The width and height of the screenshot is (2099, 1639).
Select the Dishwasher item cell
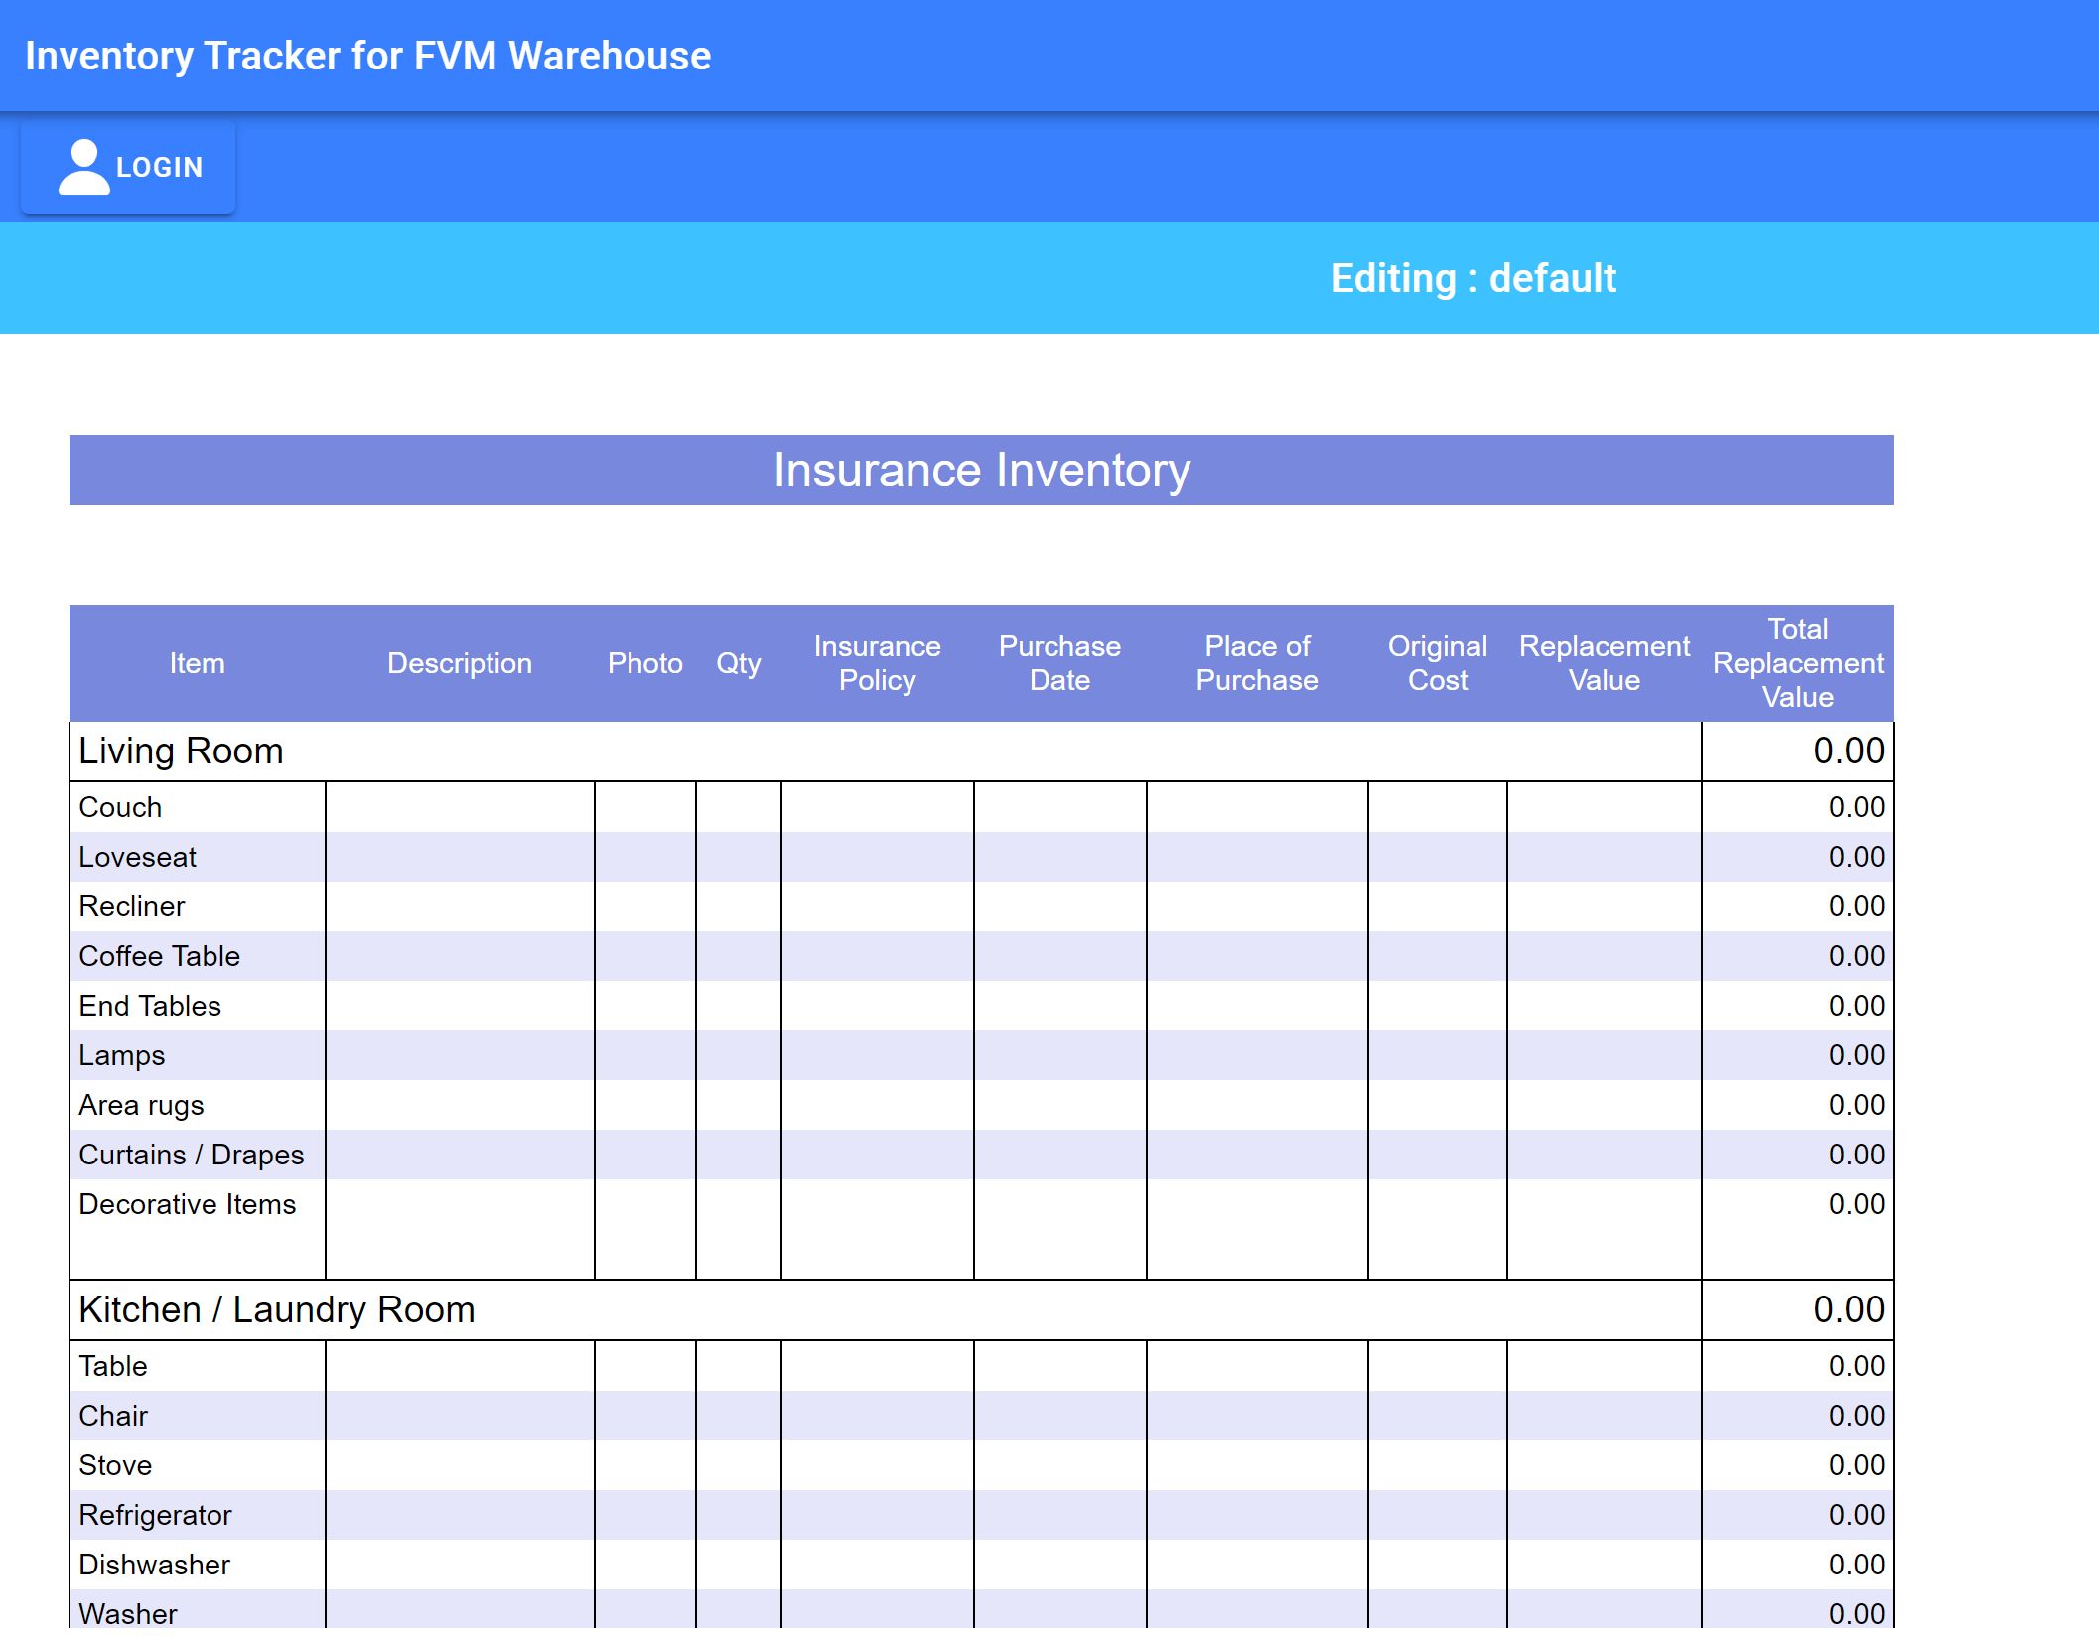point(198,1565)
